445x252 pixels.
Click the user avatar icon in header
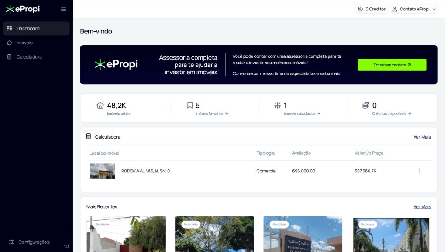(395, 9)
